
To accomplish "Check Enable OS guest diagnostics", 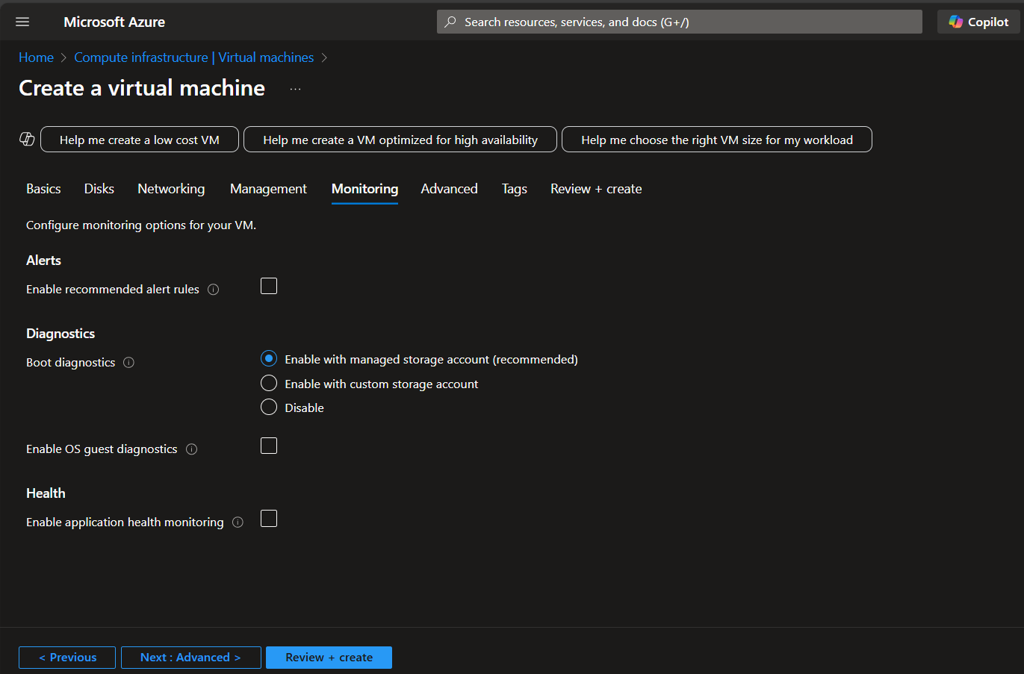I will (x=269, y=446).
